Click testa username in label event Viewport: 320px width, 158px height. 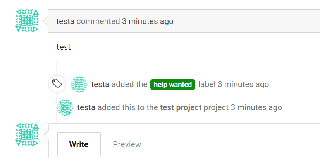[100, 84]
